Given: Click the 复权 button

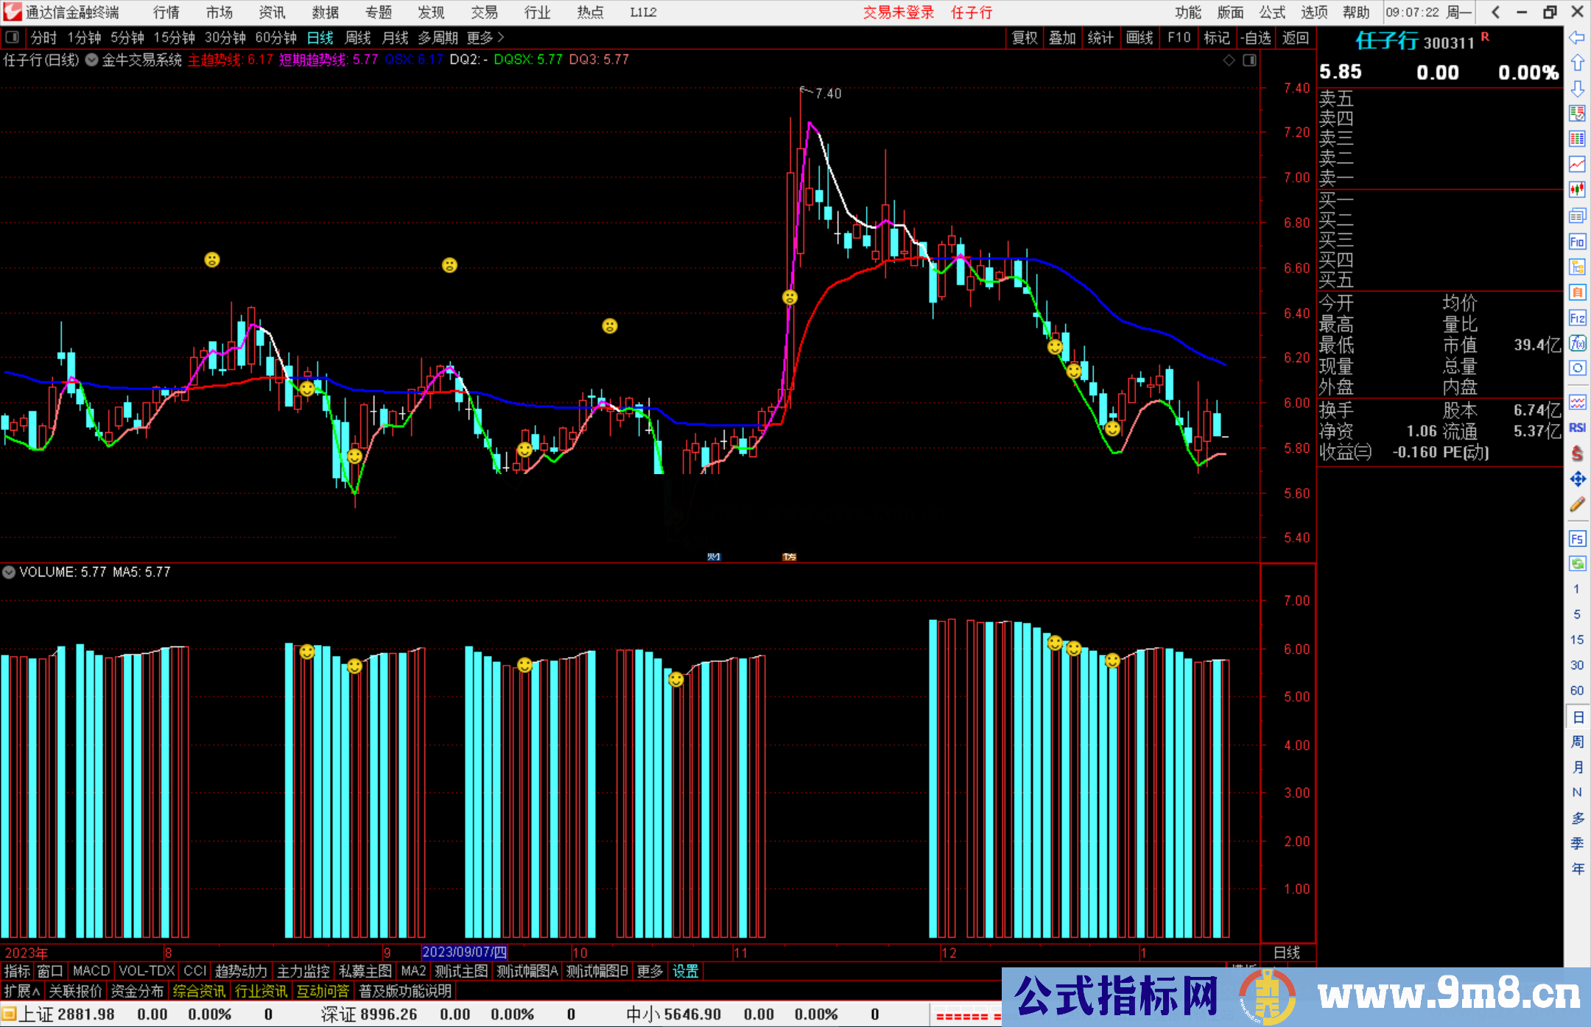Looking at the screenshot, I should pyautogui.click(x=1025, y=38).
